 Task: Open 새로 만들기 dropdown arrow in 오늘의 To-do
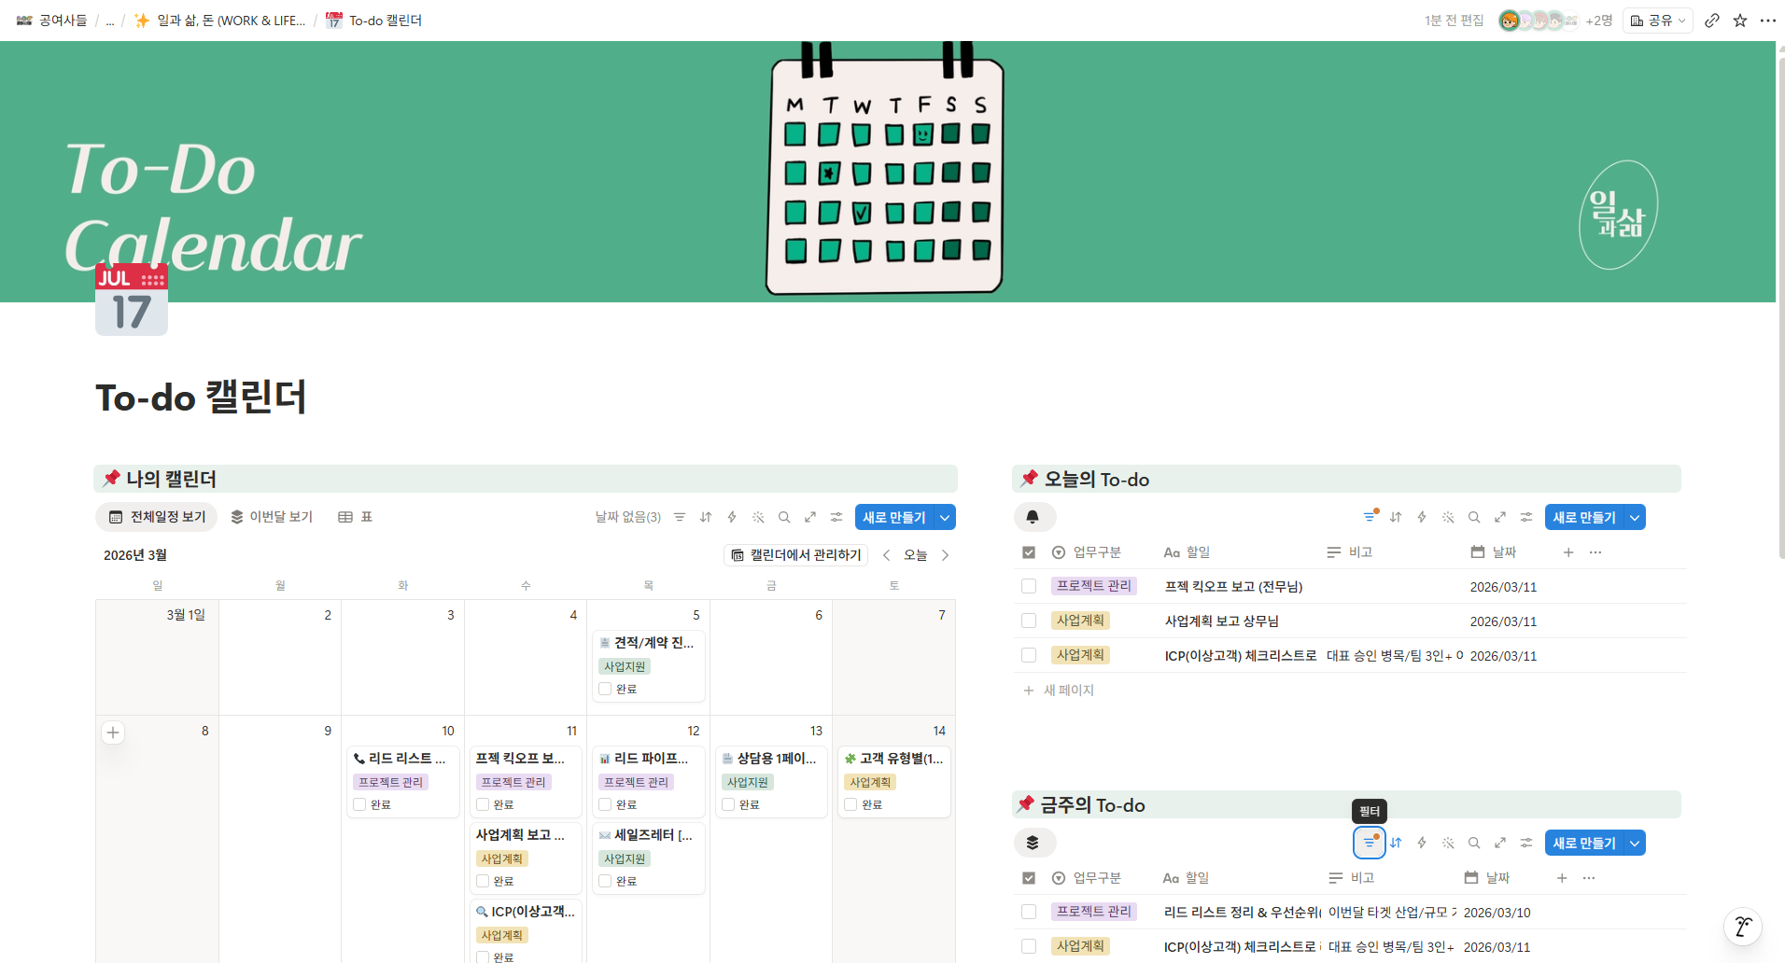1635,517
